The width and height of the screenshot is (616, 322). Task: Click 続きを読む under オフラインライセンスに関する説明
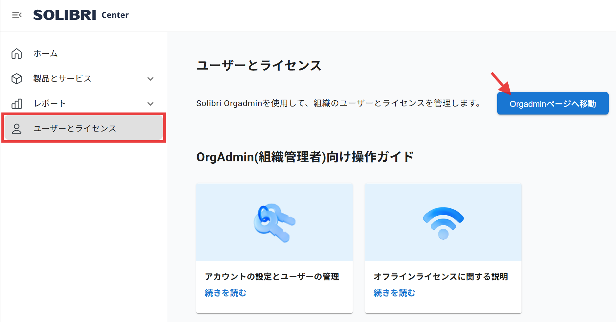(394, 293)
